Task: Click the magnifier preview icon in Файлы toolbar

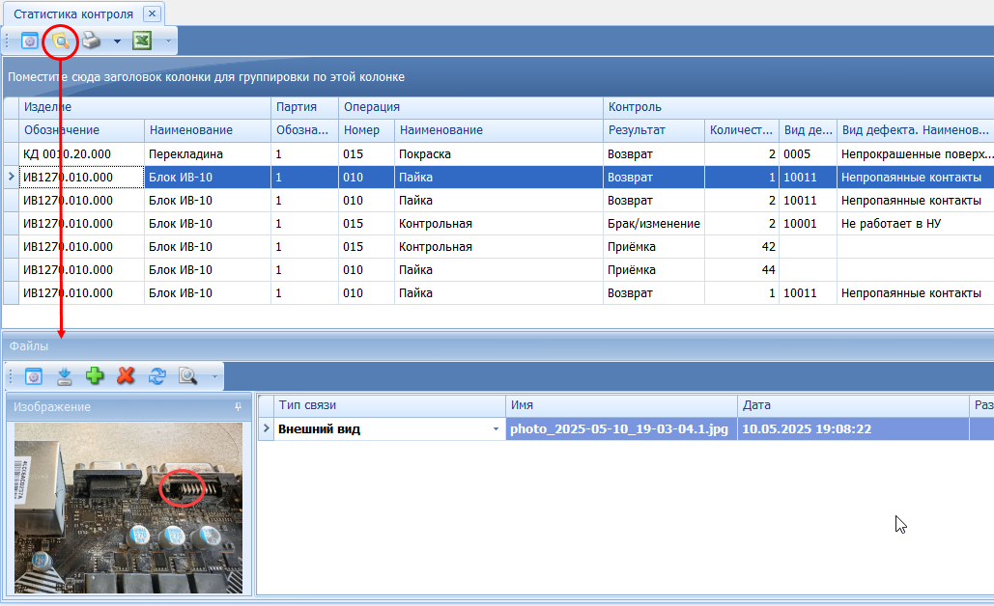Action: 187,375
